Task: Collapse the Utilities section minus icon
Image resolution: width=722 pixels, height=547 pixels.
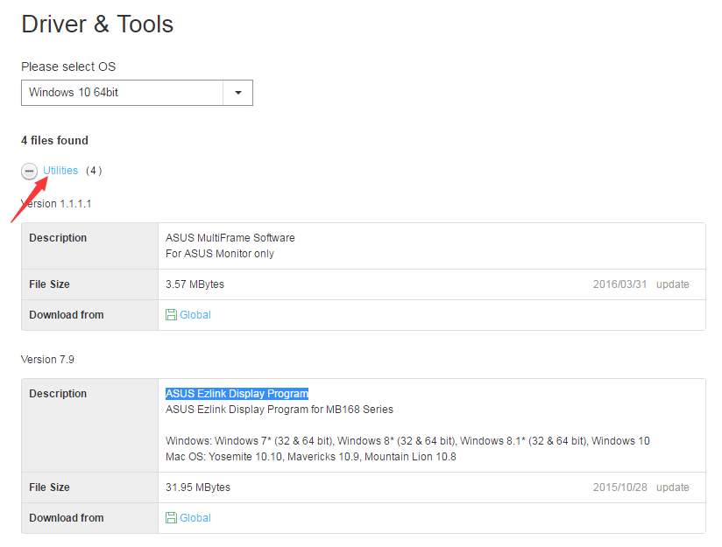Action: pyautogui.click(x=29, y=172)
